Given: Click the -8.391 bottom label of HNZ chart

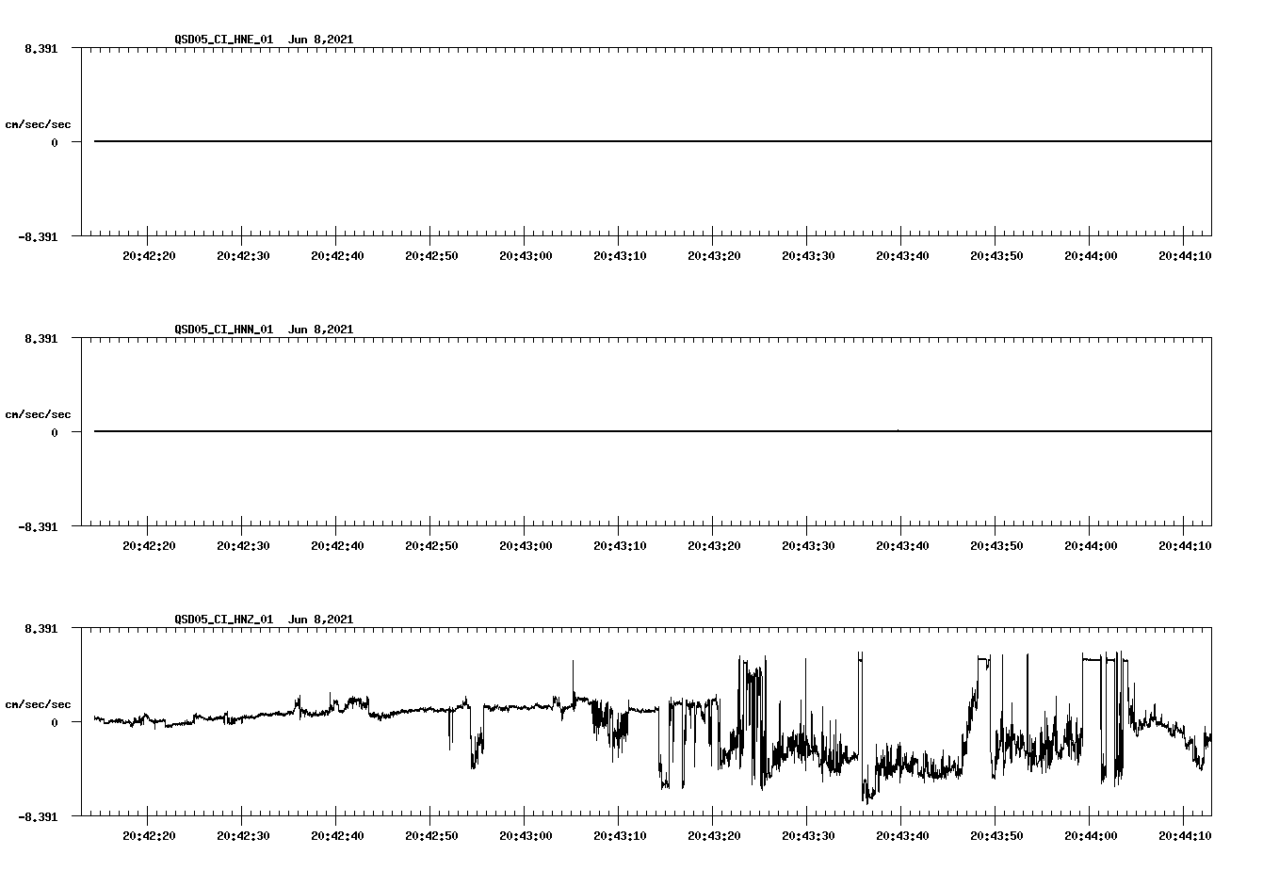Looking at the screenshot, I should (x=38, y=817).
